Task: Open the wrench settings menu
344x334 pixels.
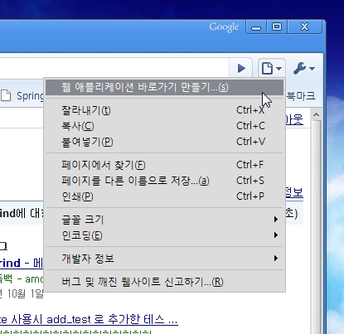Action: pyautogui.click(x=304, y=68)
